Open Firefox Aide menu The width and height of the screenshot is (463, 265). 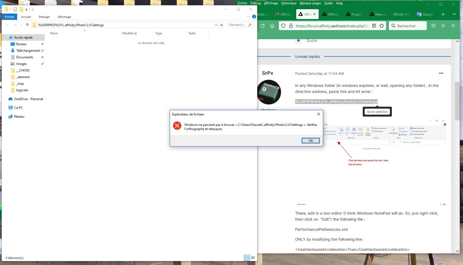coord(339,3)
